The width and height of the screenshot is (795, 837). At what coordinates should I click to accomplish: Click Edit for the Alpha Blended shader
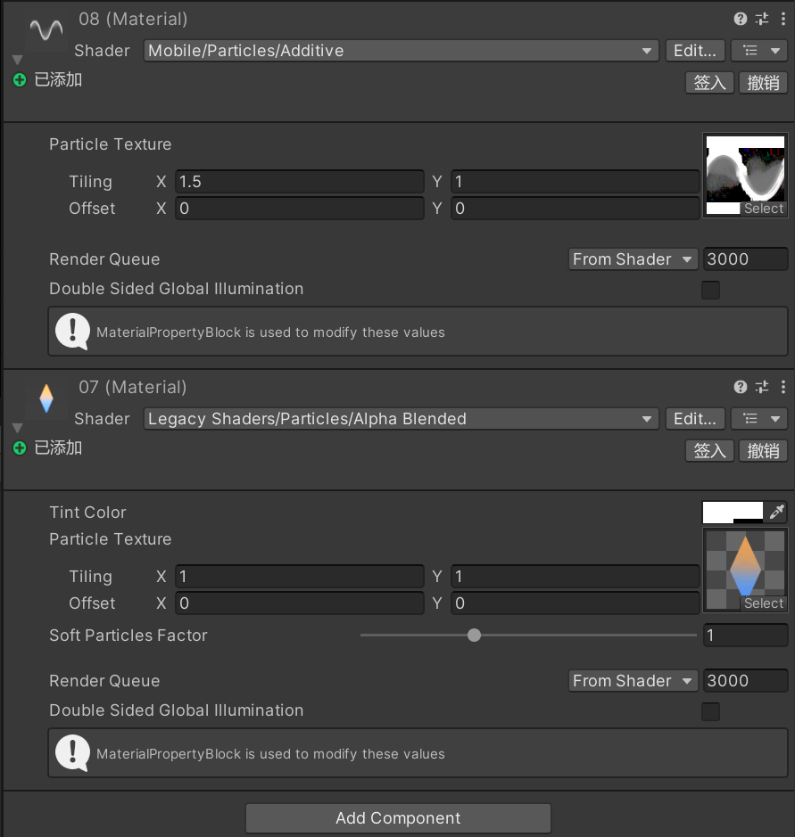tap(695, 419)
